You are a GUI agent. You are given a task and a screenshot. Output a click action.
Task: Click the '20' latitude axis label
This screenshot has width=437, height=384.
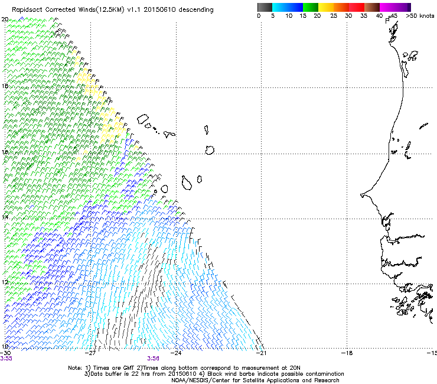(5, 19)
